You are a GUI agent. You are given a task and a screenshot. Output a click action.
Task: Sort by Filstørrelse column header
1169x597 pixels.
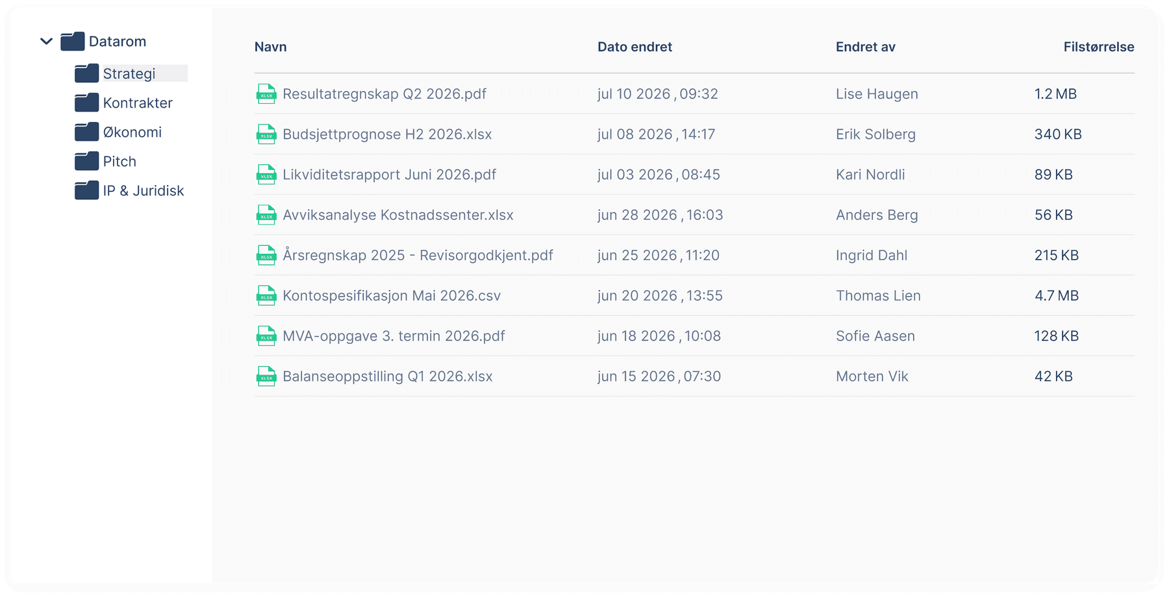tap(1099, 47)
